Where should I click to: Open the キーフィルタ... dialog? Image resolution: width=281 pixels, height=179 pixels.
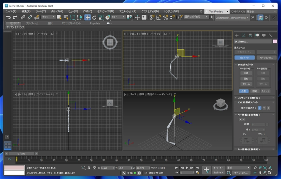click(x=241, y=173)
